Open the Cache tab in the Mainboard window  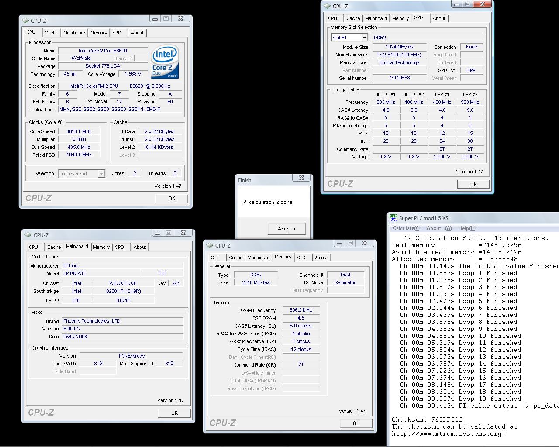pyautogui.click(x=54, y=247)
